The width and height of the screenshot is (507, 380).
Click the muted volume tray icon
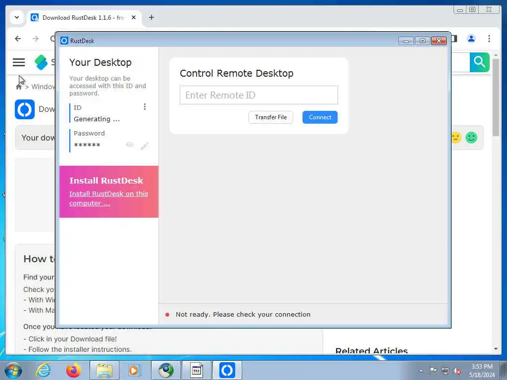pos(457,371)
